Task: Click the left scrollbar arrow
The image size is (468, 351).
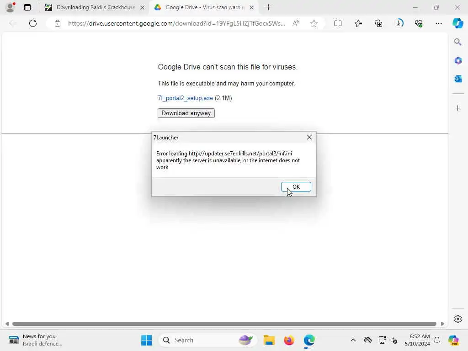Action: [7, 324]
